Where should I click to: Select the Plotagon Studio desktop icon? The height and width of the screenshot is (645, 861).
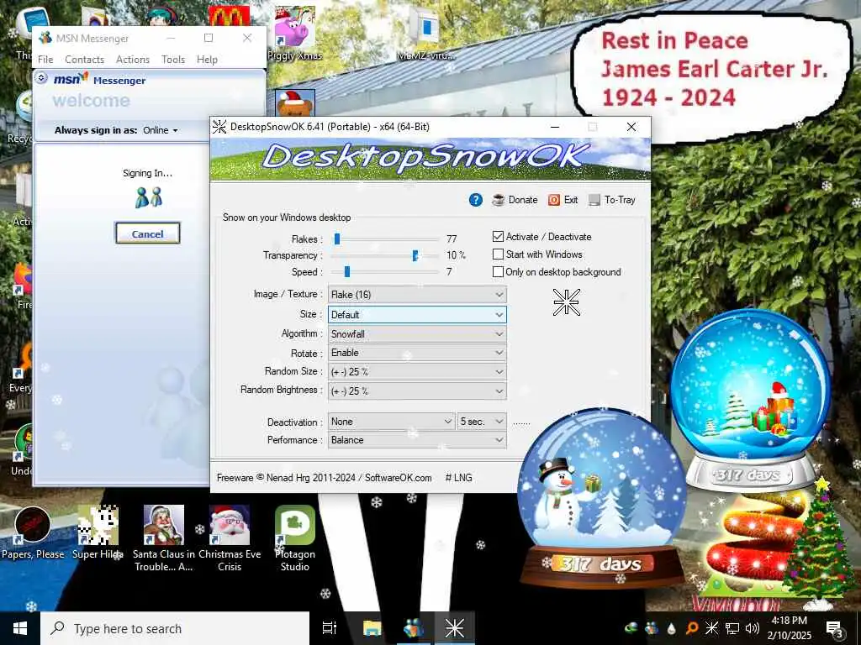click(x=295, y=538)
